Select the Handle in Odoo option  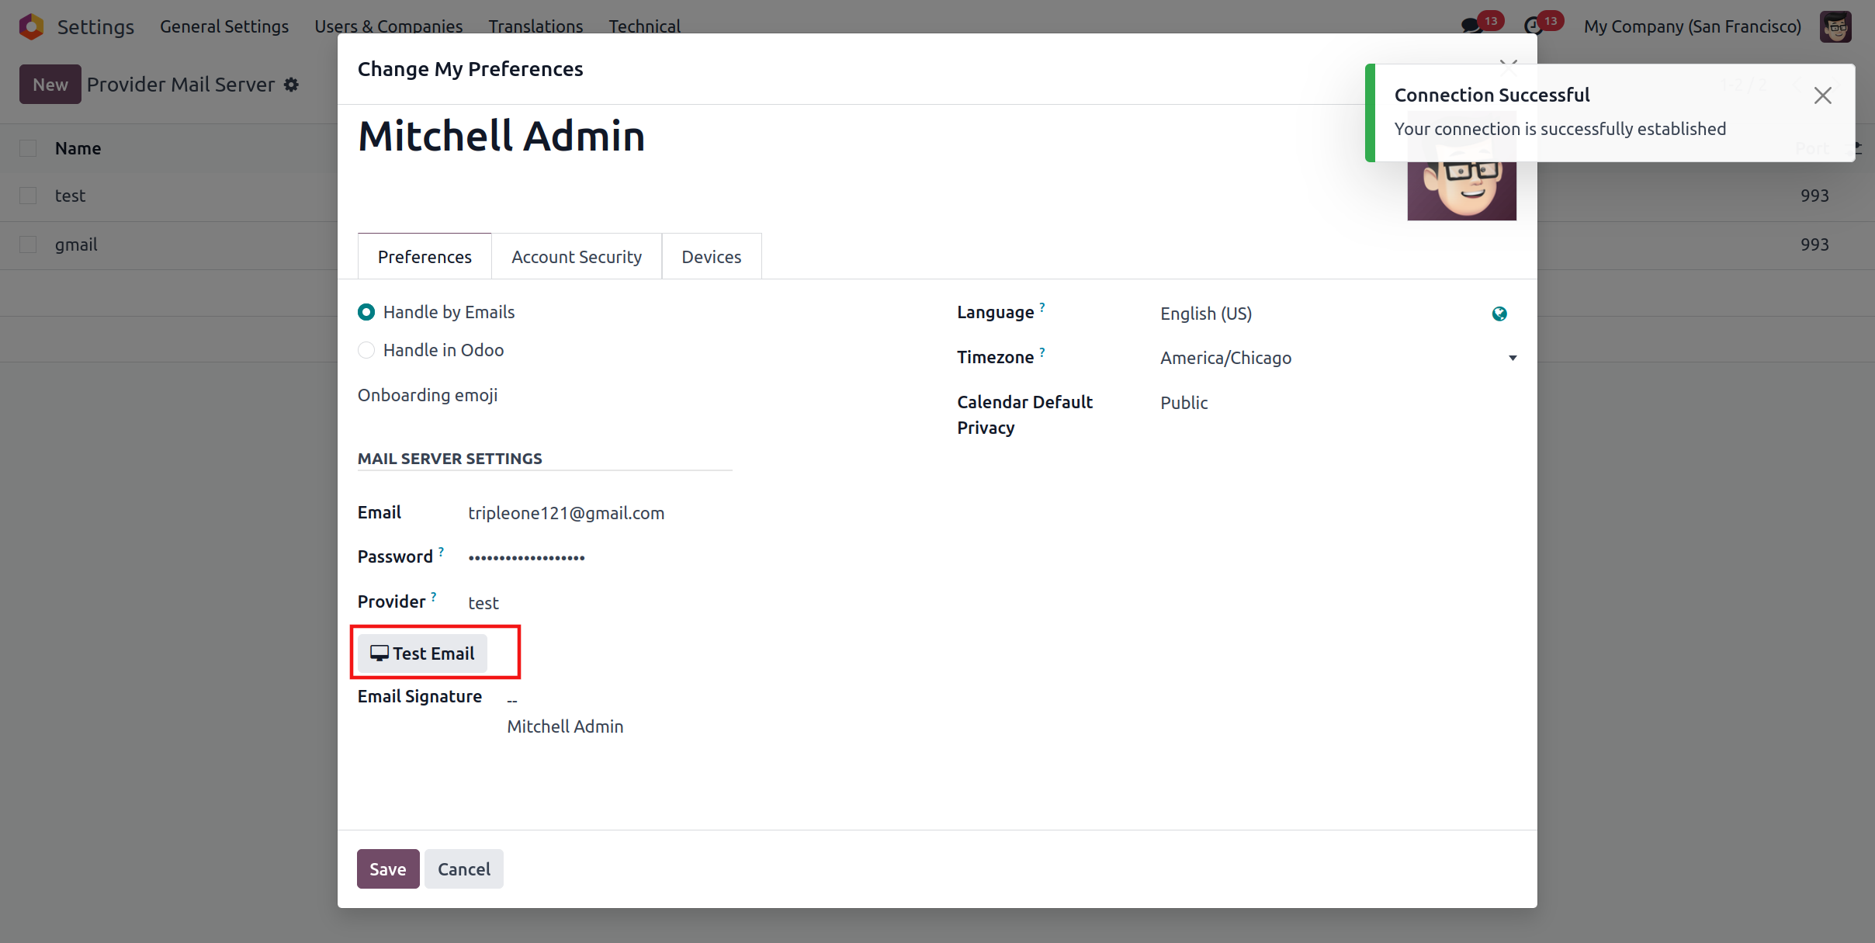(366, 350)
